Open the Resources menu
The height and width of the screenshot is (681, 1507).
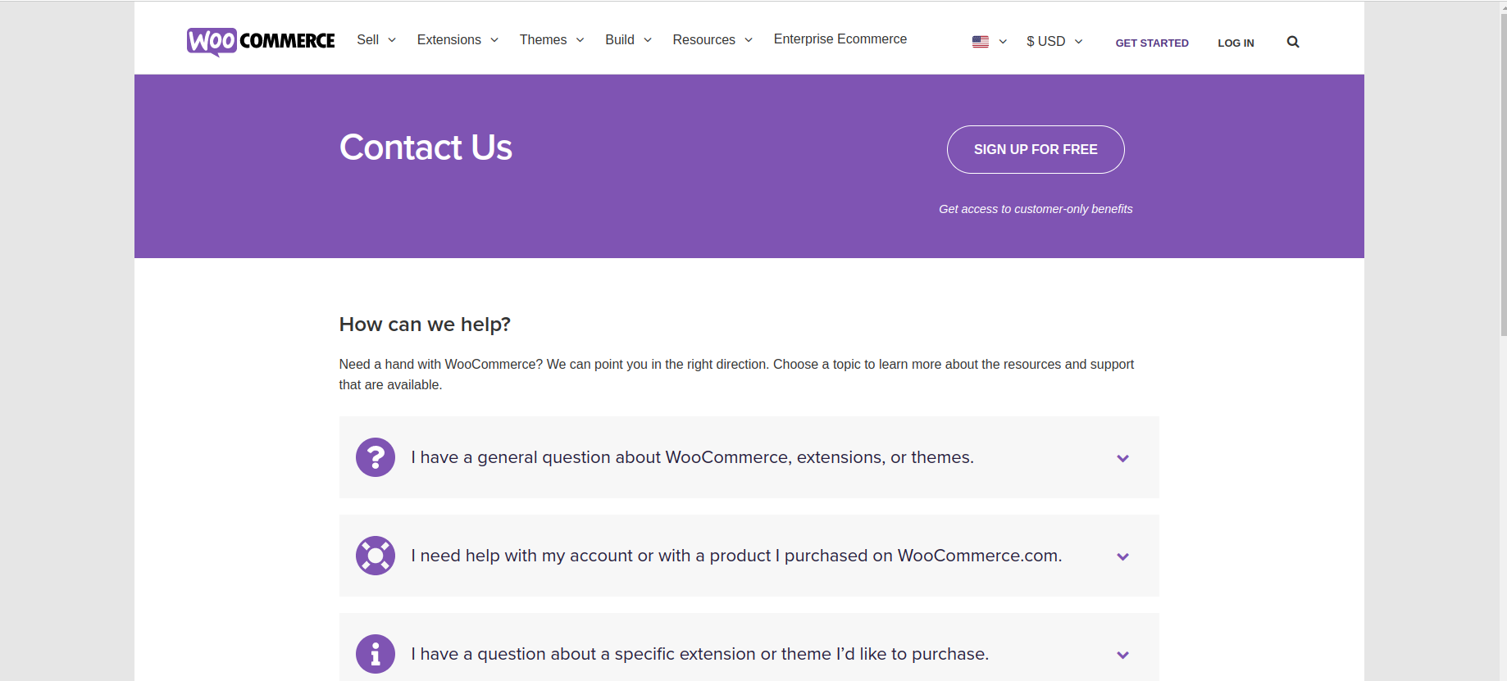point(713,39)
